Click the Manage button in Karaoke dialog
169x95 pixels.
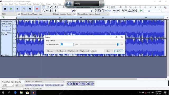coord(50,51)
